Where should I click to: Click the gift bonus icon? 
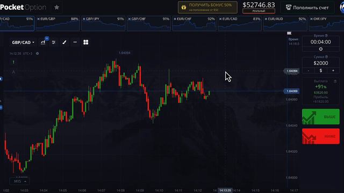click(x=184, y=8)
